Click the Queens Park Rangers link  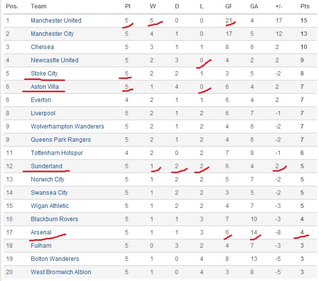[x=61, y=140]
